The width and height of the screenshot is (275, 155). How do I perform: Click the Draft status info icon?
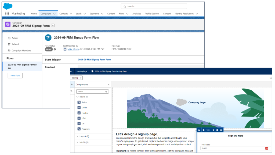[x=55, y=49]
